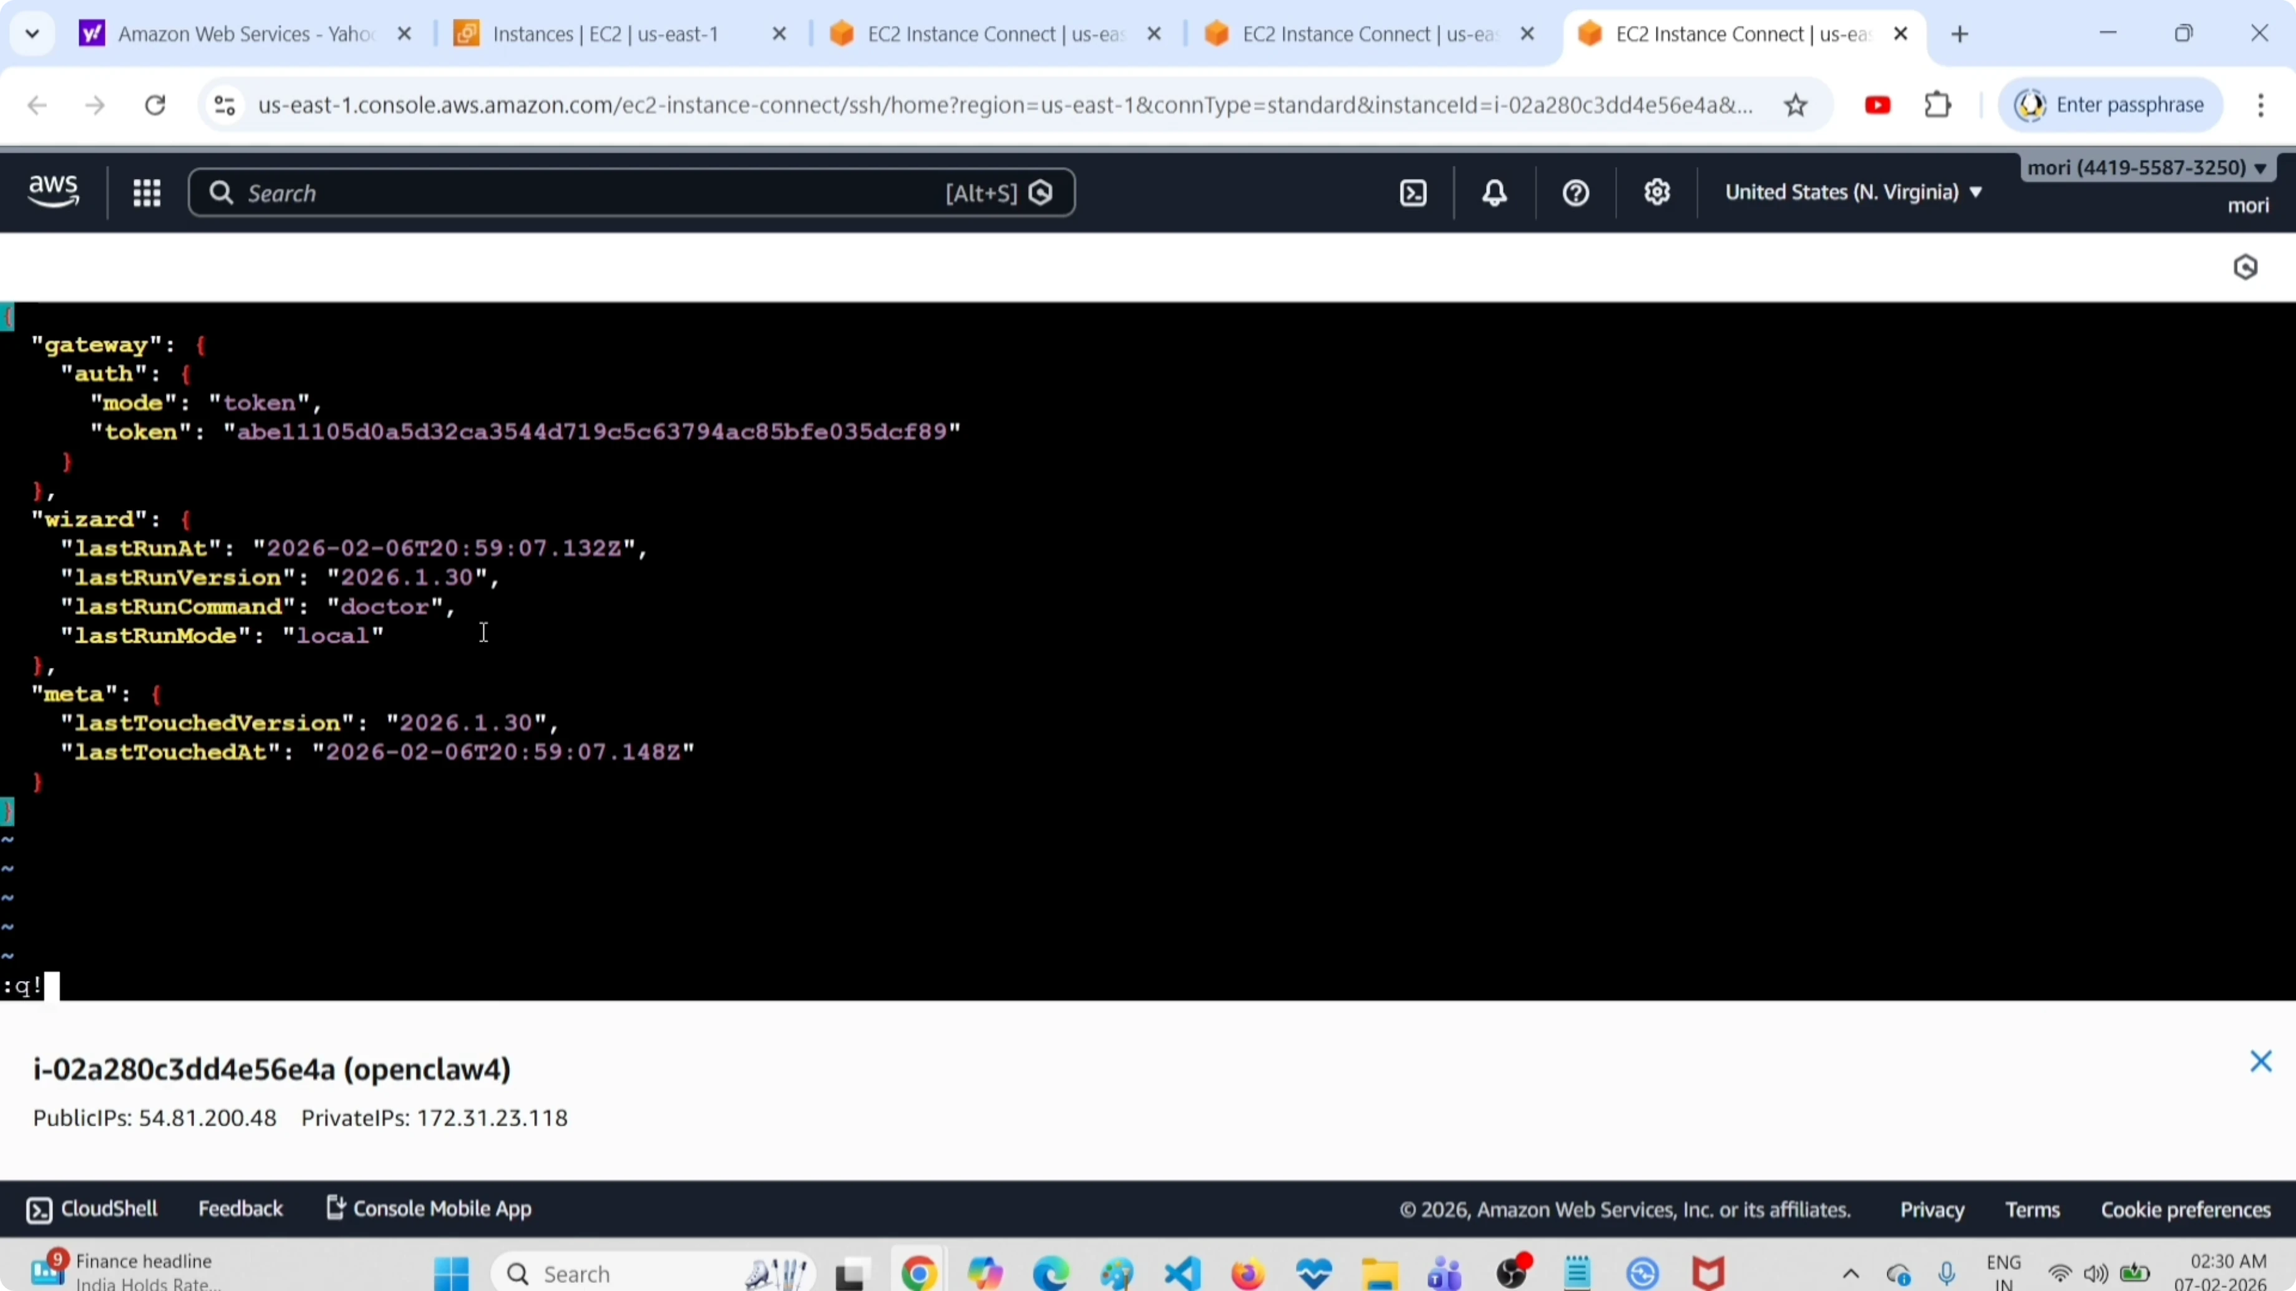Open the browser extensions puzzle icon
2296x1291 pixels.
1938,105
